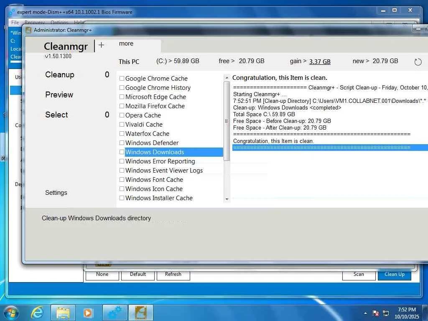Select Preview in the left sidebar
Image resolution: width=428 pixels, height=321 pixels.
pyautogui.click(x=59, y=95)
